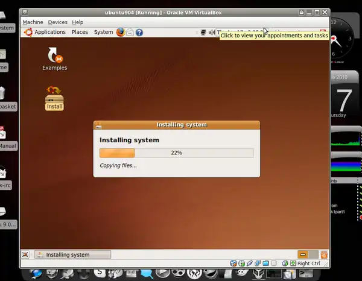
Task: Expand the System menu in the panel
Action: click(103, 32)
